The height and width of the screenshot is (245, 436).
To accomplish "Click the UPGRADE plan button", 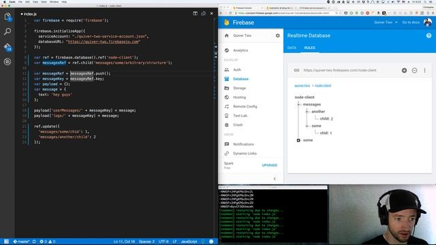I will click(x=270, y=165).
